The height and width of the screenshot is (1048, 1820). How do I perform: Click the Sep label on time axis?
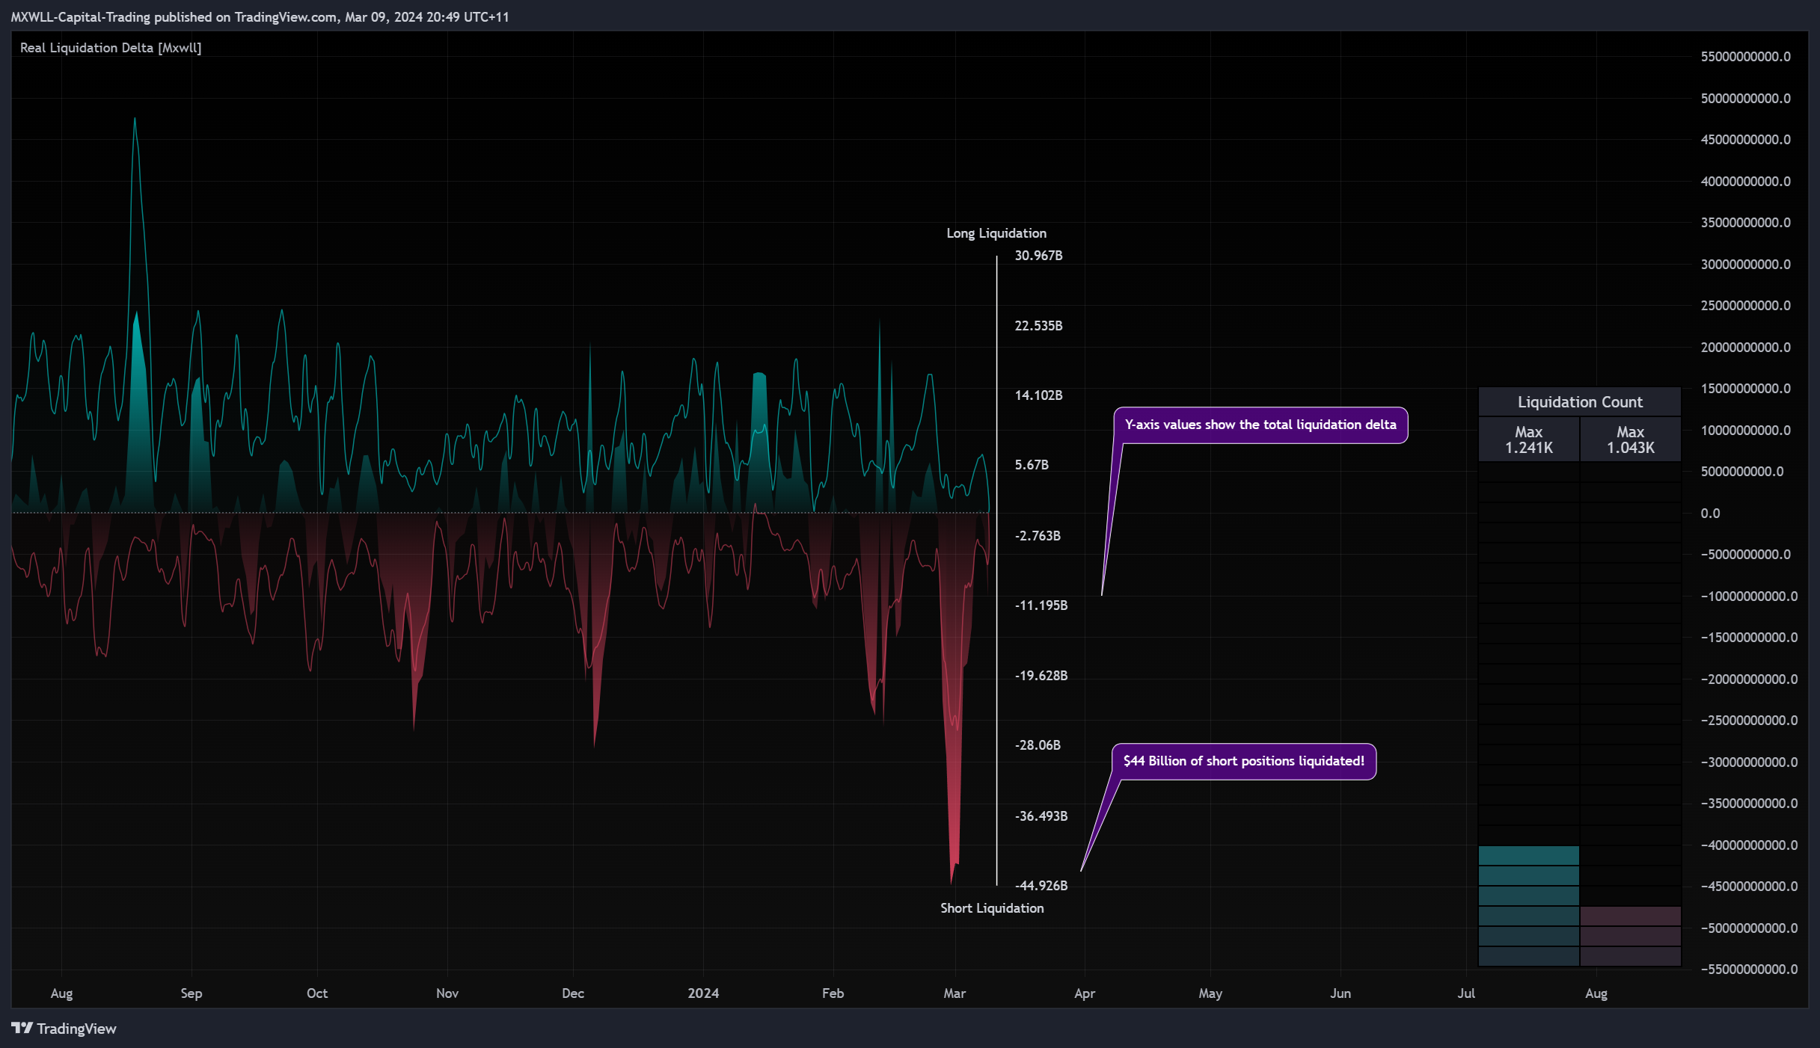click(192, 993)
